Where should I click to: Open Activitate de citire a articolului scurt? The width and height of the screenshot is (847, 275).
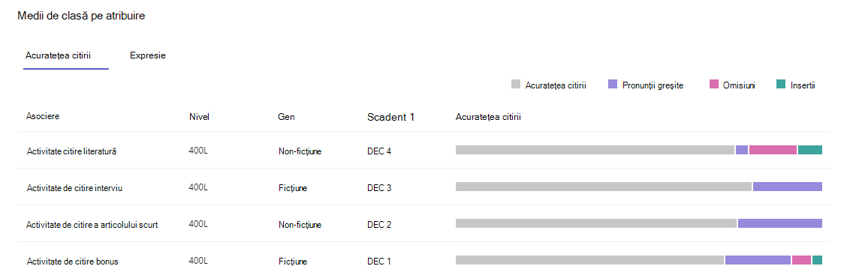92,225
